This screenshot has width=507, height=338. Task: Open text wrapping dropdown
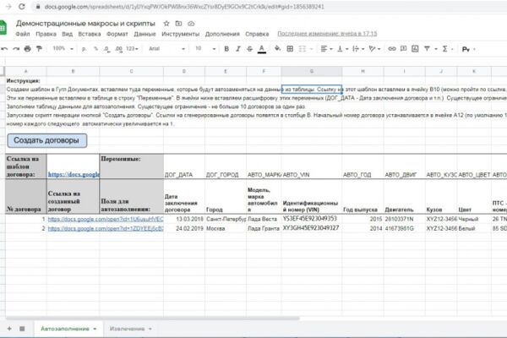pyautogui.click(x=358, y=49)
